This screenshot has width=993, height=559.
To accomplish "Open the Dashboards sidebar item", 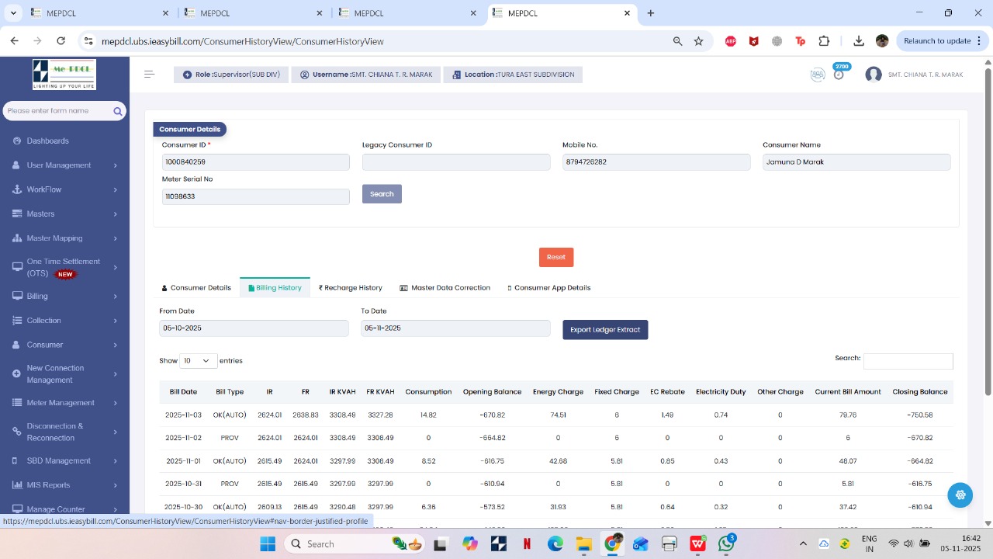I will pyautogui.click(x=47, y=141).
